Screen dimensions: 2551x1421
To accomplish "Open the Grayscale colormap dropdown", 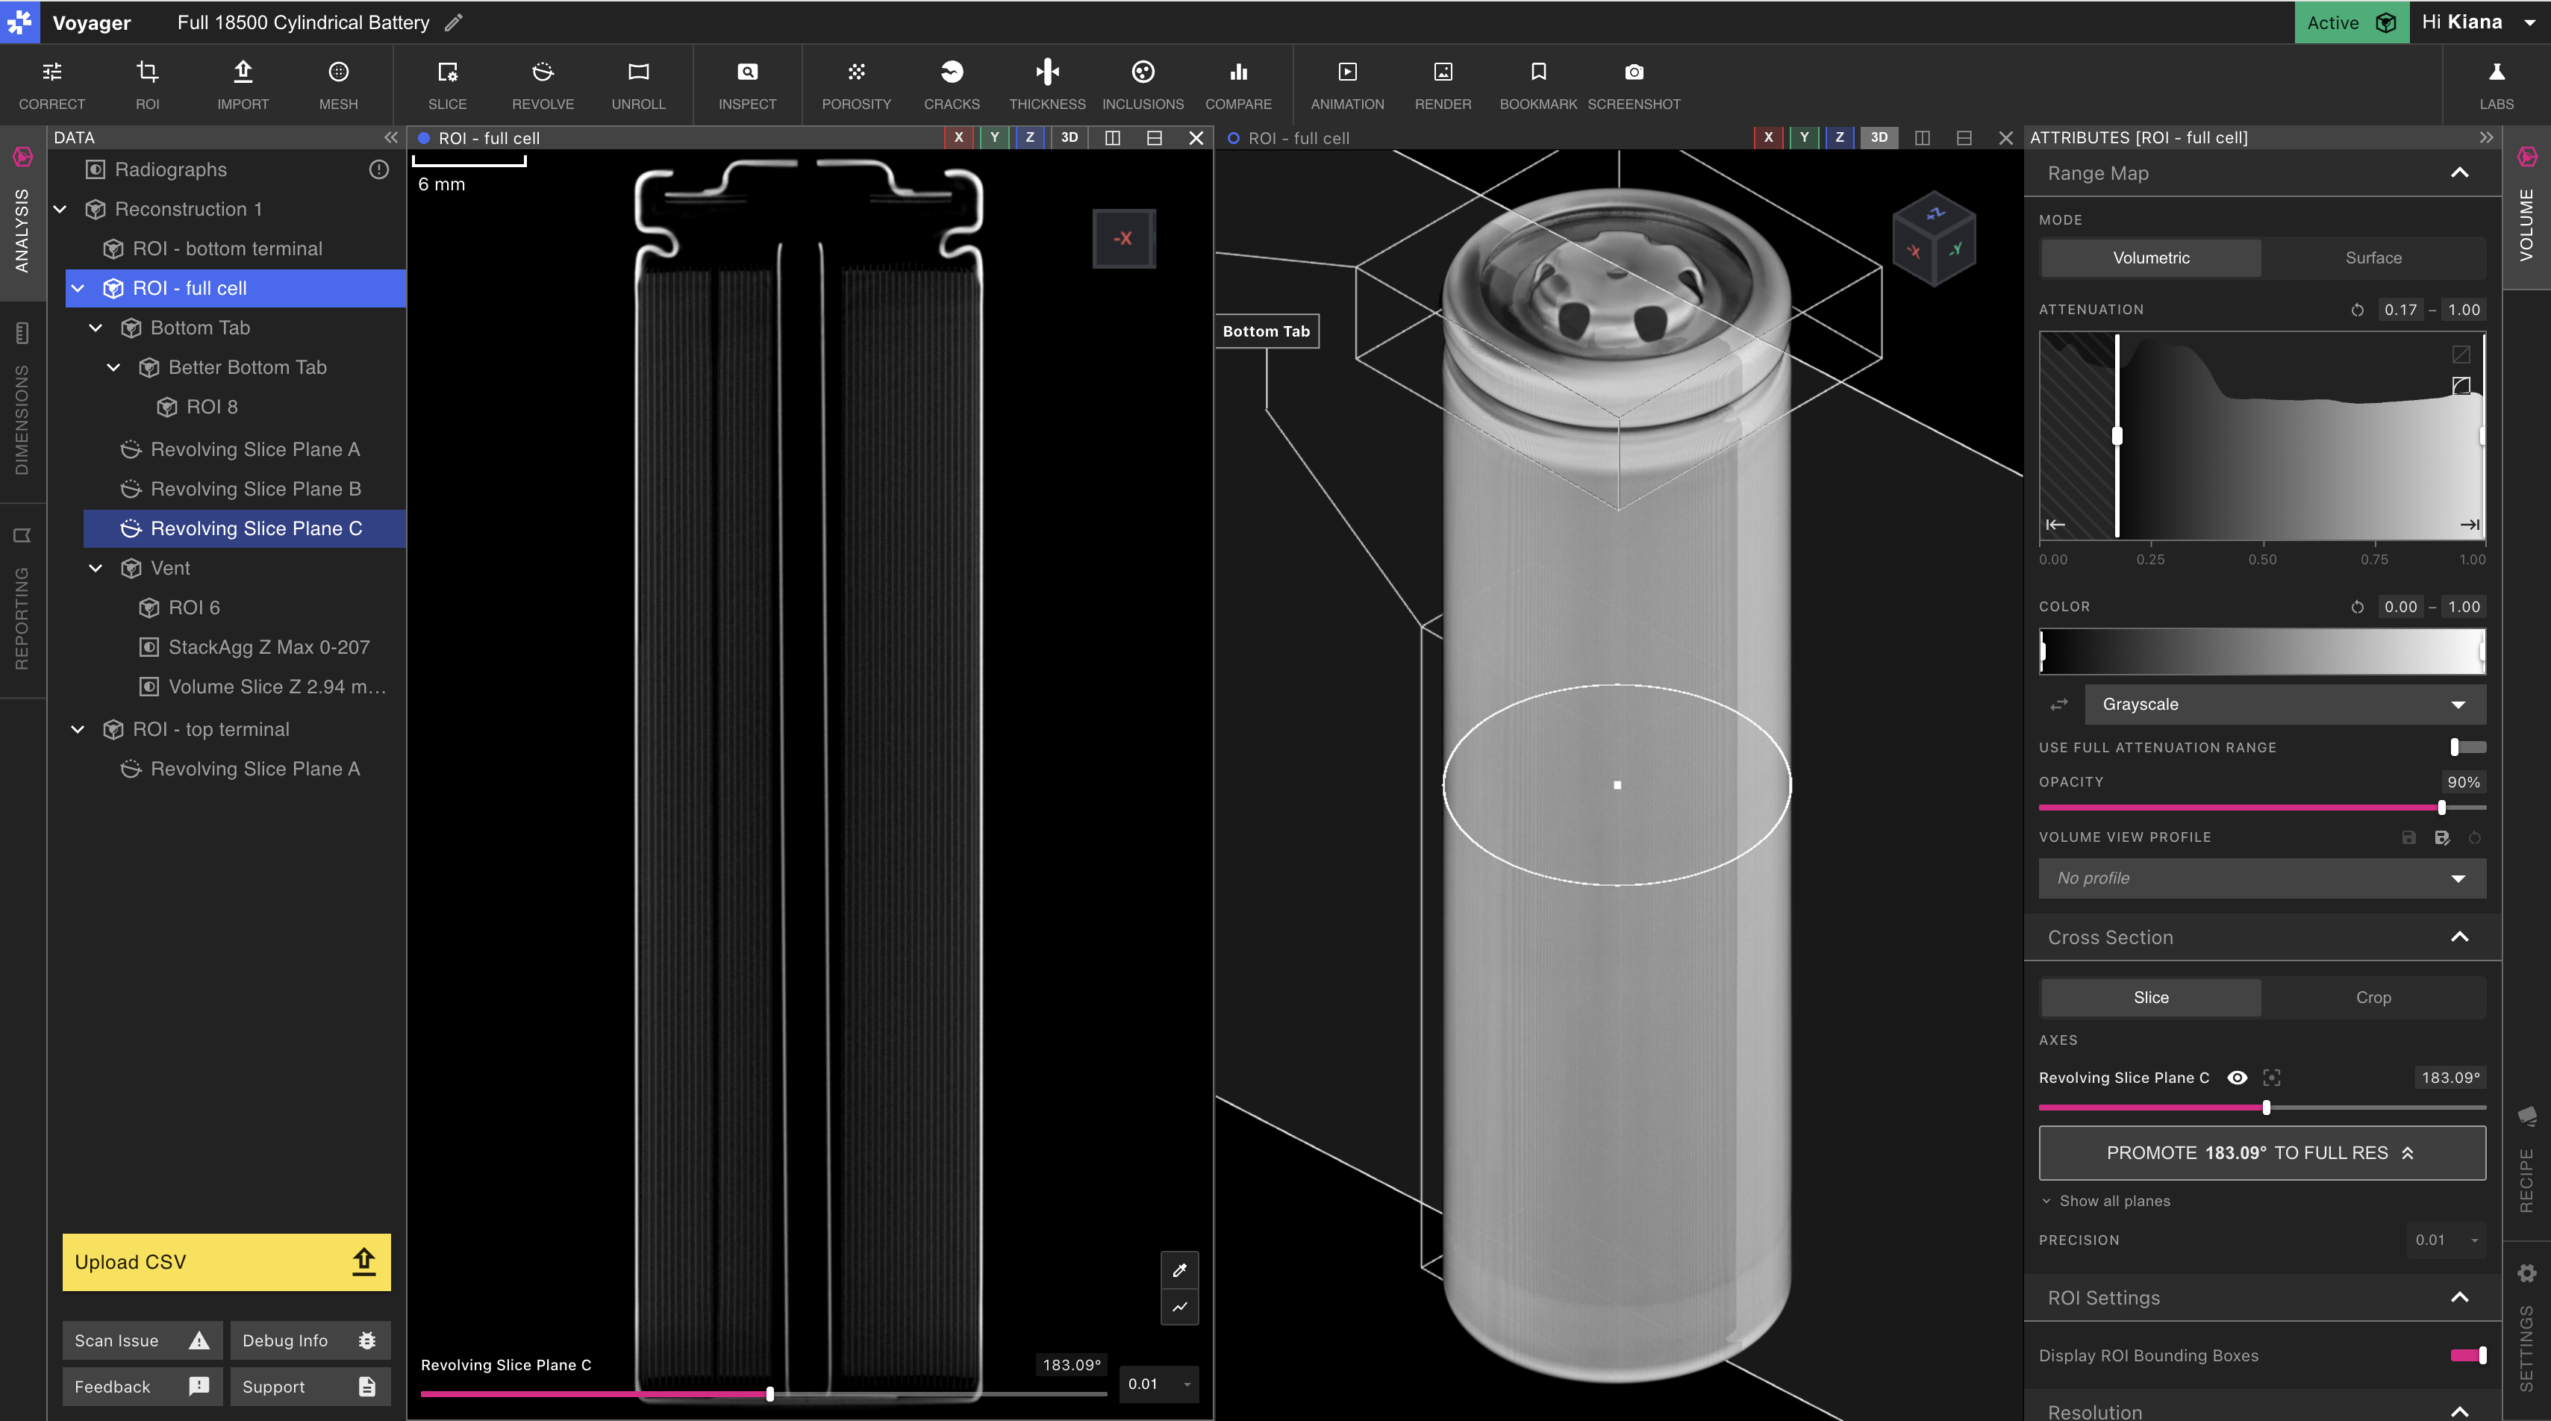I will click(x=2285, y=704).
